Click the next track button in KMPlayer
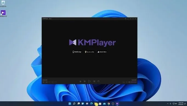187x106 pixels. [x=94, y=81]
